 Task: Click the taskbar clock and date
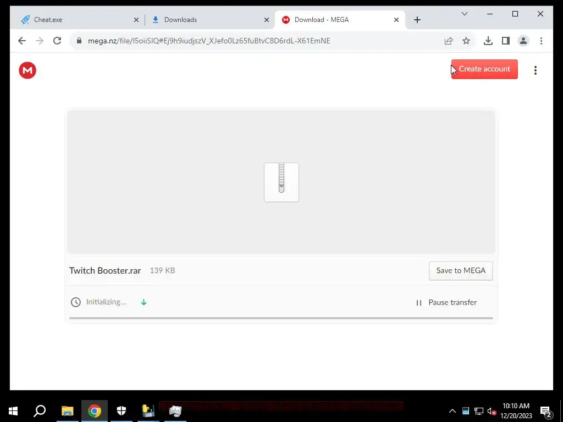click(516, 411)
